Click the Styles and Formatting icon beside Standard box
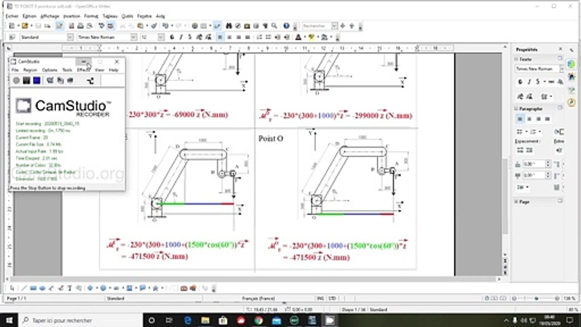Viewport: 581px width, 327px height. 12,37
